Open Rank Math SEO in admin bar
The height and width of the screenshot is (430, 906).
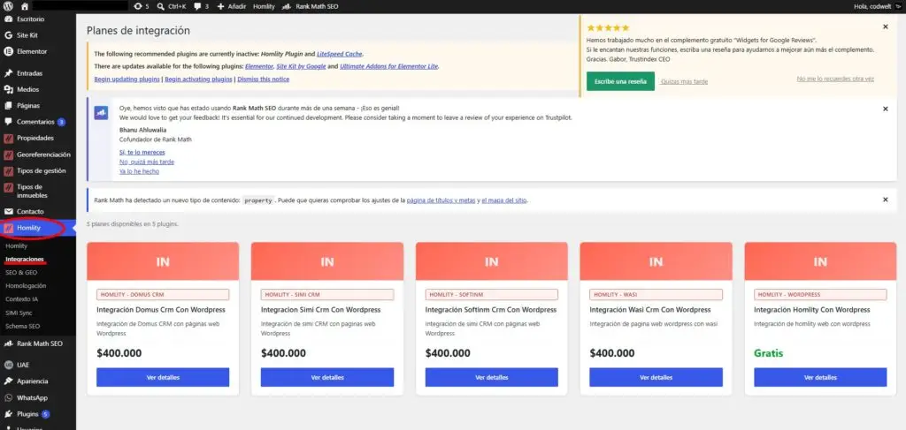311,6
